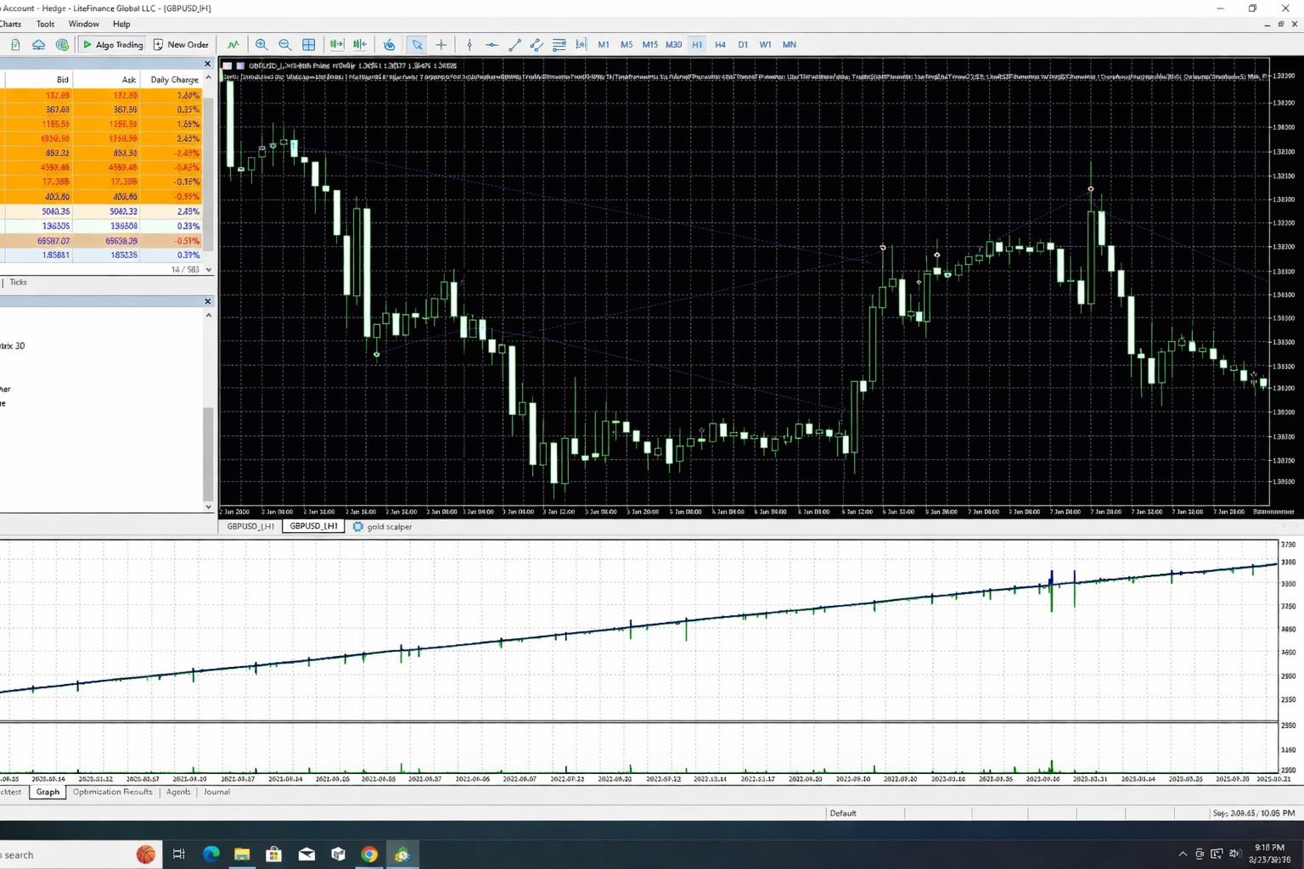Click the Navigator scroll-up arrow
The height and width of the screenshot is (869, 1304).
[x=209, y=315]
